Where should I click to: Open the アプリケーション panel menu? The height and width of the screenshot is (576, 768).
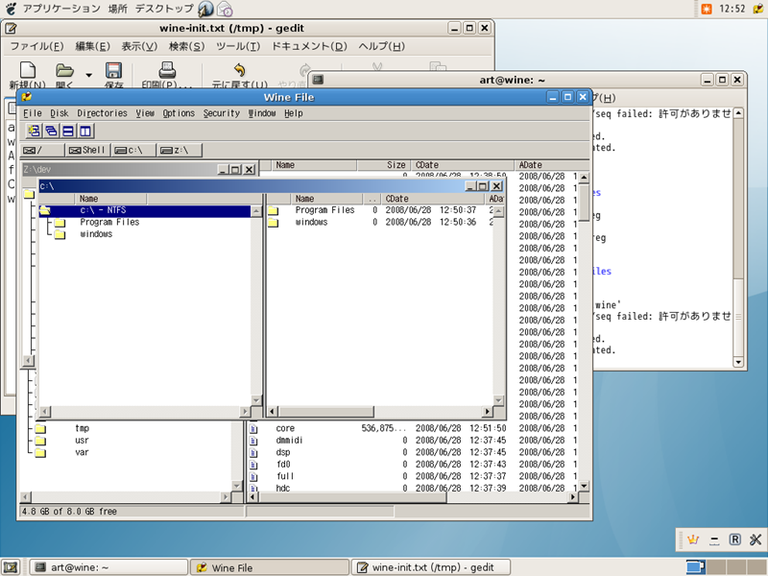[61, 9]
